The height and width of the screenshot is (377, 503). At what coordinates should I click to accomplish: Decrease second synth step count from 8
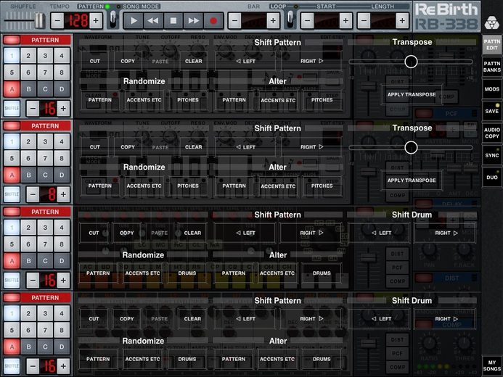[33, 194]
